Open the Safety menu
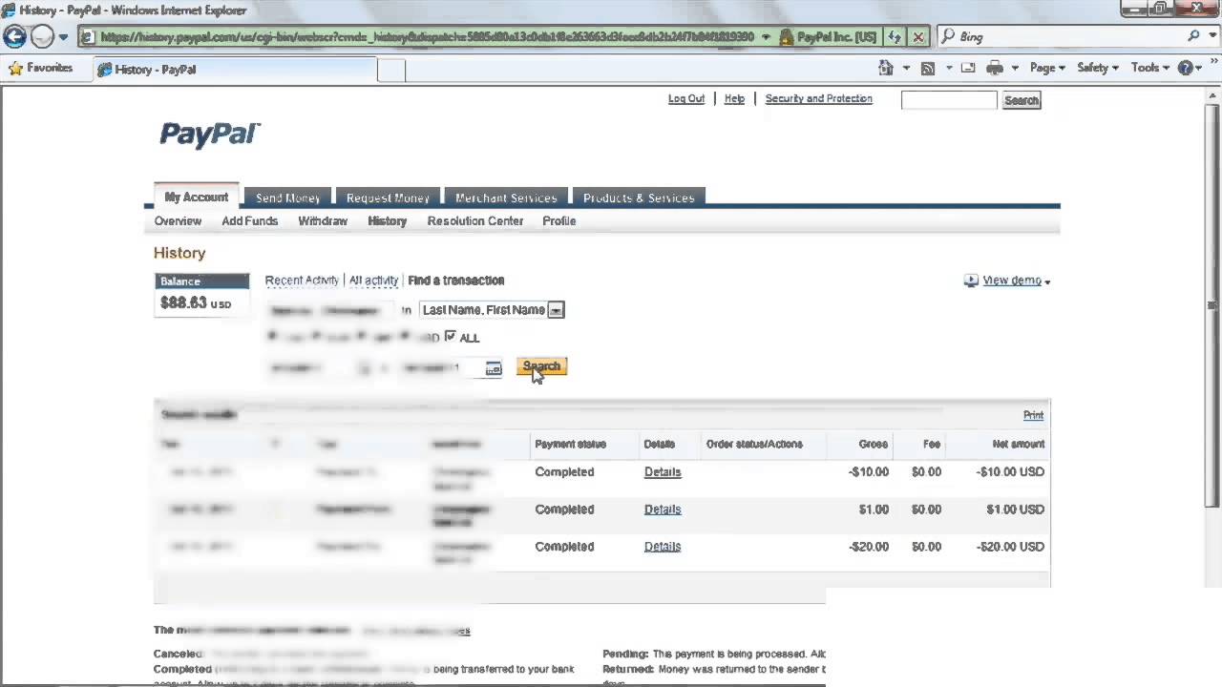 pos(1098,68)
